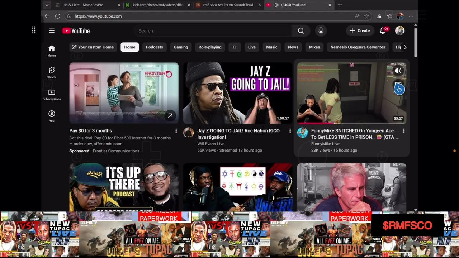Select the Live filter chip

252,47
